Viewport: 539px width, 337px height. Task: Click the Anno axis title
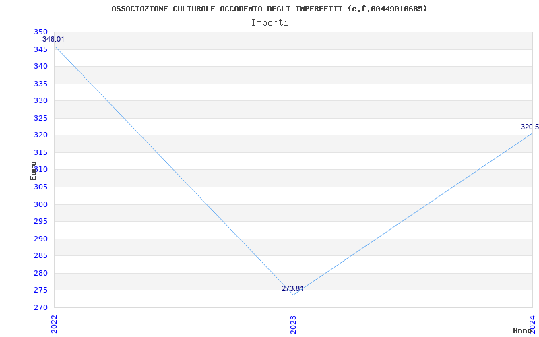(522, 330)
